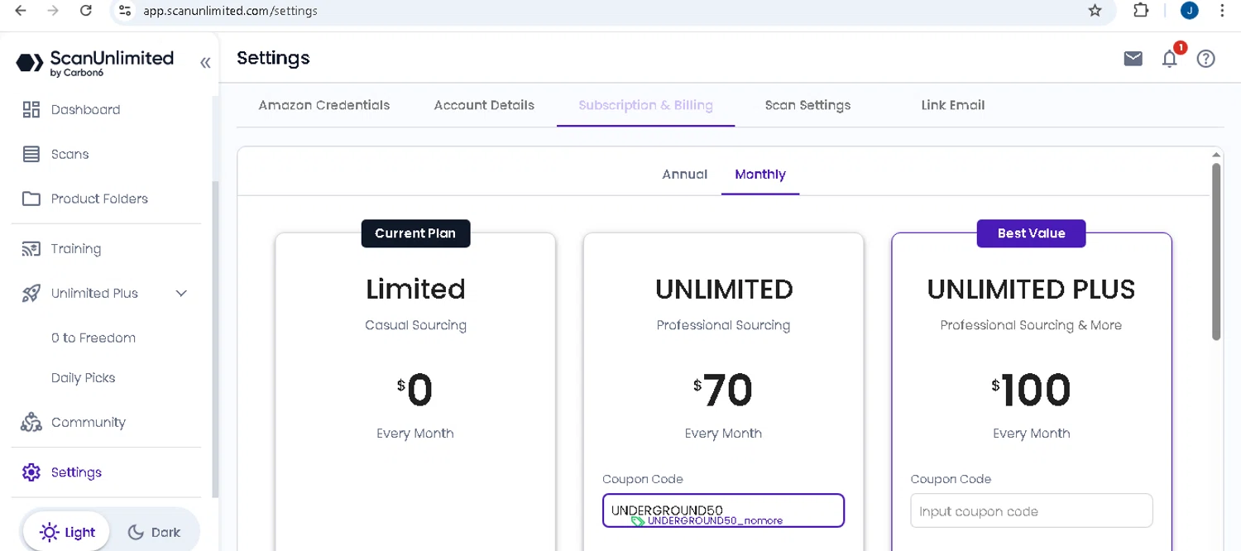Switch to Amazon Credentials tab

coord(324,105)
